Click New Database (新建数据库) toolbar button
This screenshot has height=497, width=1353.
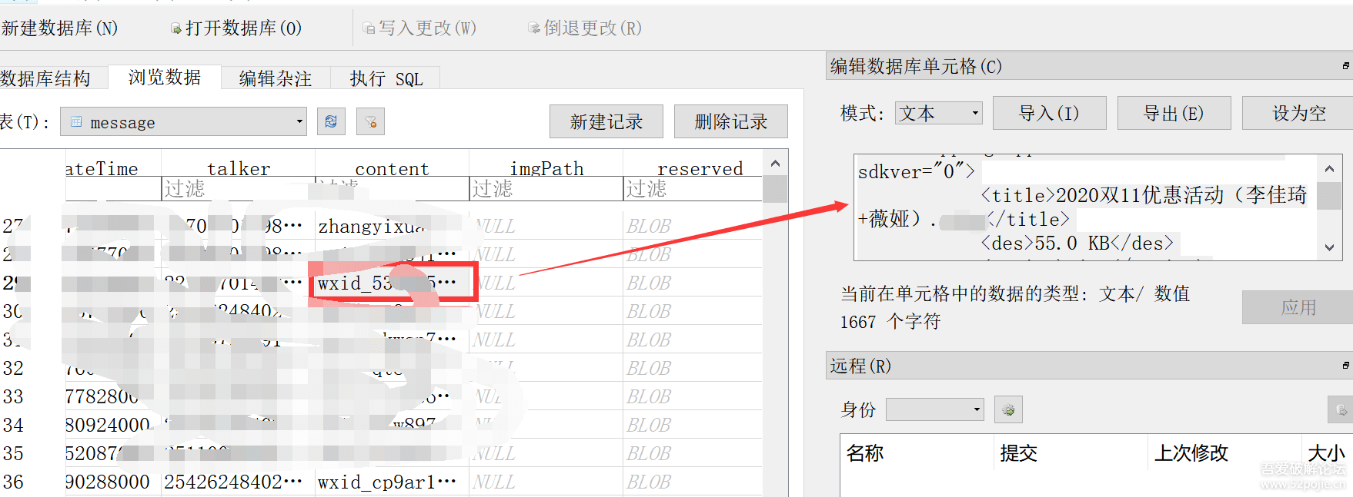(59, 28)
